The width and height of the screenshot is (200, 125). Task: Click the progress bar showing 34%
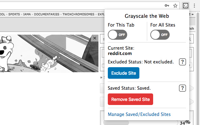tap(141, 122)
